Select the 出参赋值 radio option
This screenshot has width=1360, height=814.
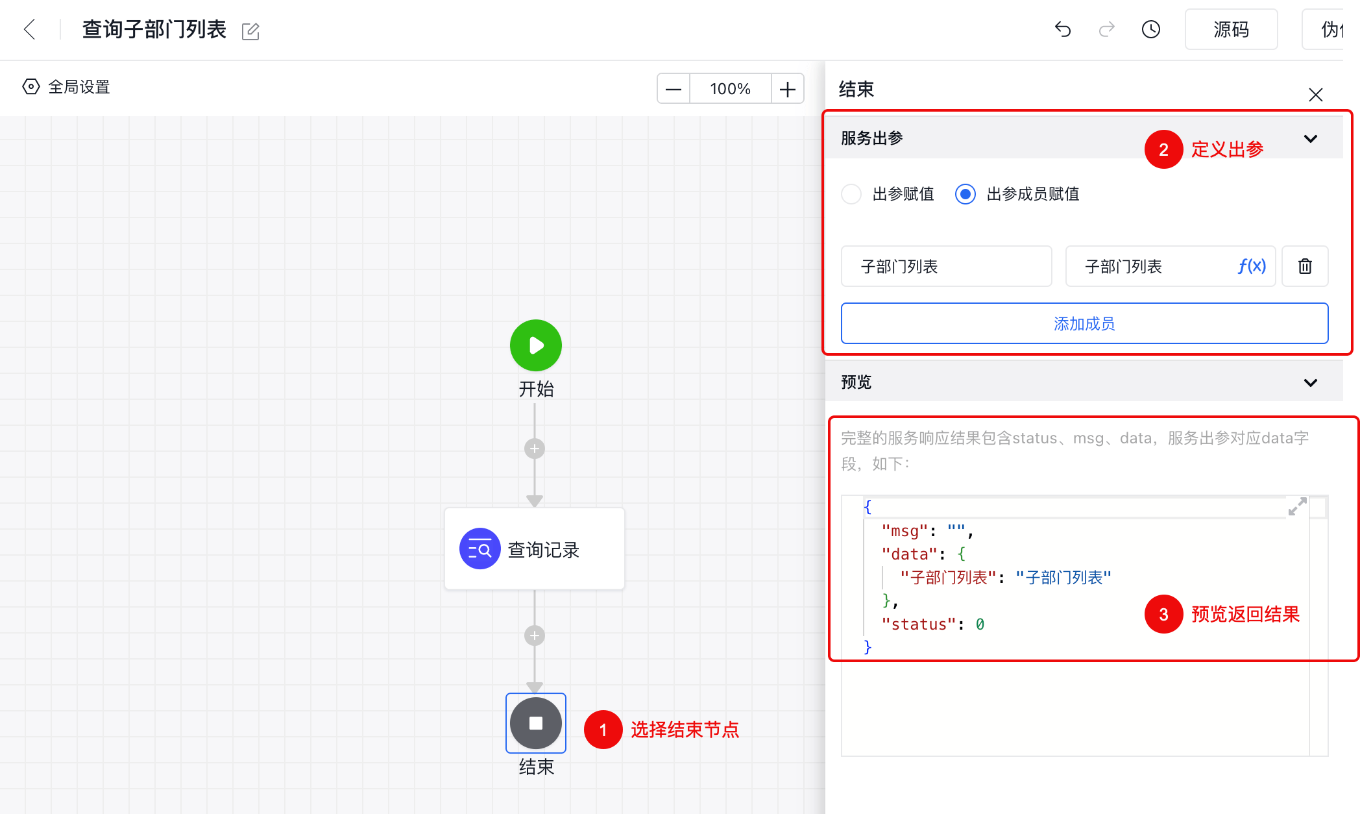[x=851, y=194]
